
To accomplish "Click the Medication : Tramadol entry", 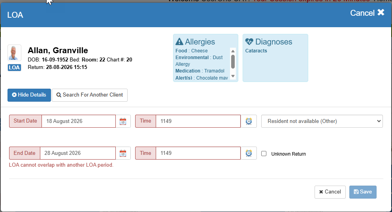I will pyautogui.click(x=200, y=71).
